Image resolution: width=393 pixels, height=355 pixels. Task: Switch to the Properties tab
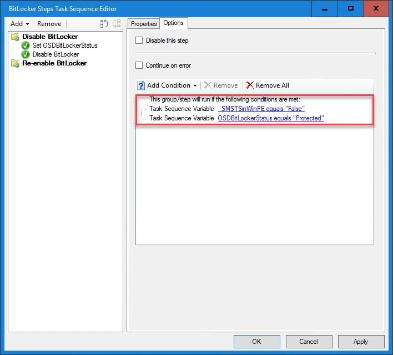144,24
